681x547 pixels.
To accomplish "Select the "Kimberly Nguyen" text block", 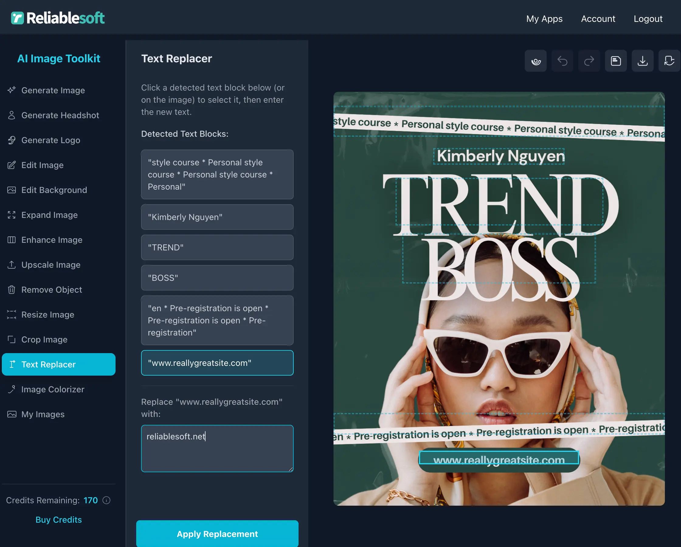I will point(217,217).
